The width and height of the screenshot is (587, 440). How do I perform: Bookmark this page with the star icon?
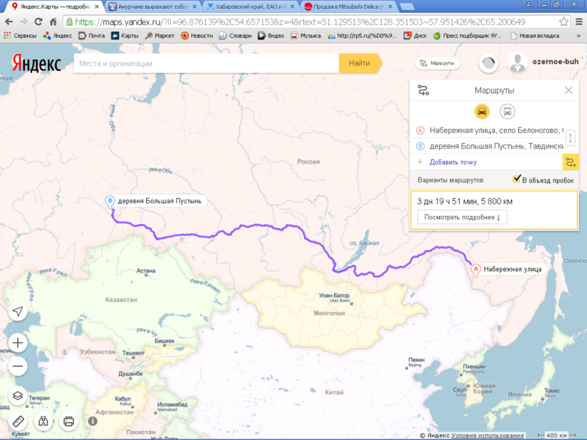click(x=564, y=22)
